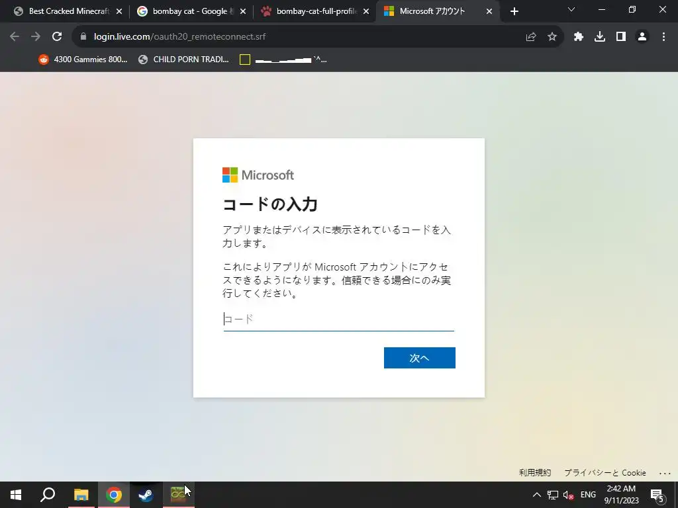Close the bombay cat Google tab

pyautogui.click(x=243, y=12)
